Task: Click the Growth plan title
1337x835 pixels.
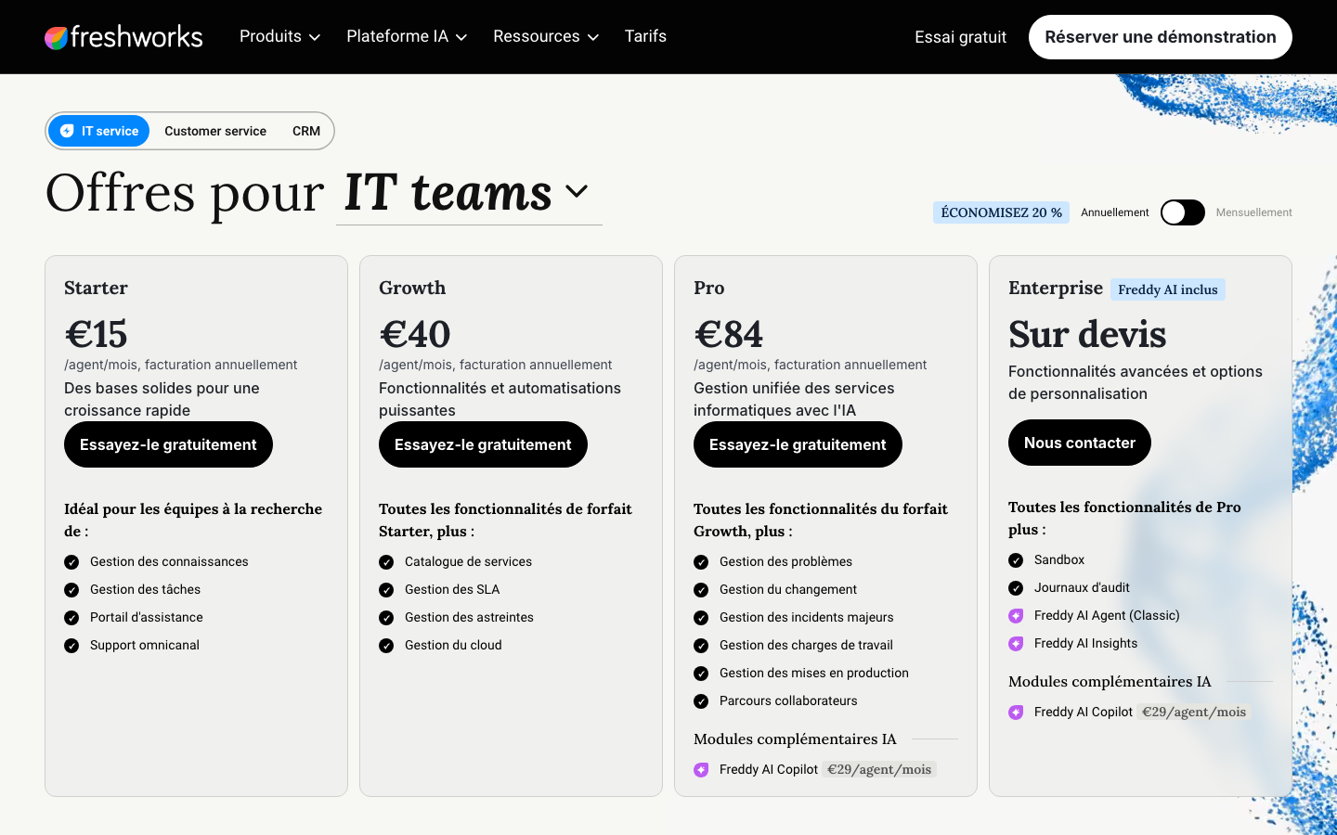Action: point(412,288)
